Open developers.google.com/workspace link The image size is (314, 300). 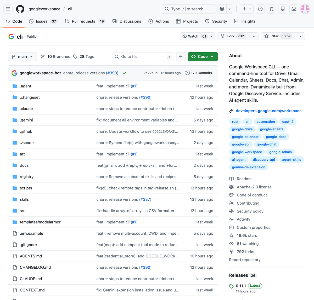pyautogui.click(x=268, y=111)
